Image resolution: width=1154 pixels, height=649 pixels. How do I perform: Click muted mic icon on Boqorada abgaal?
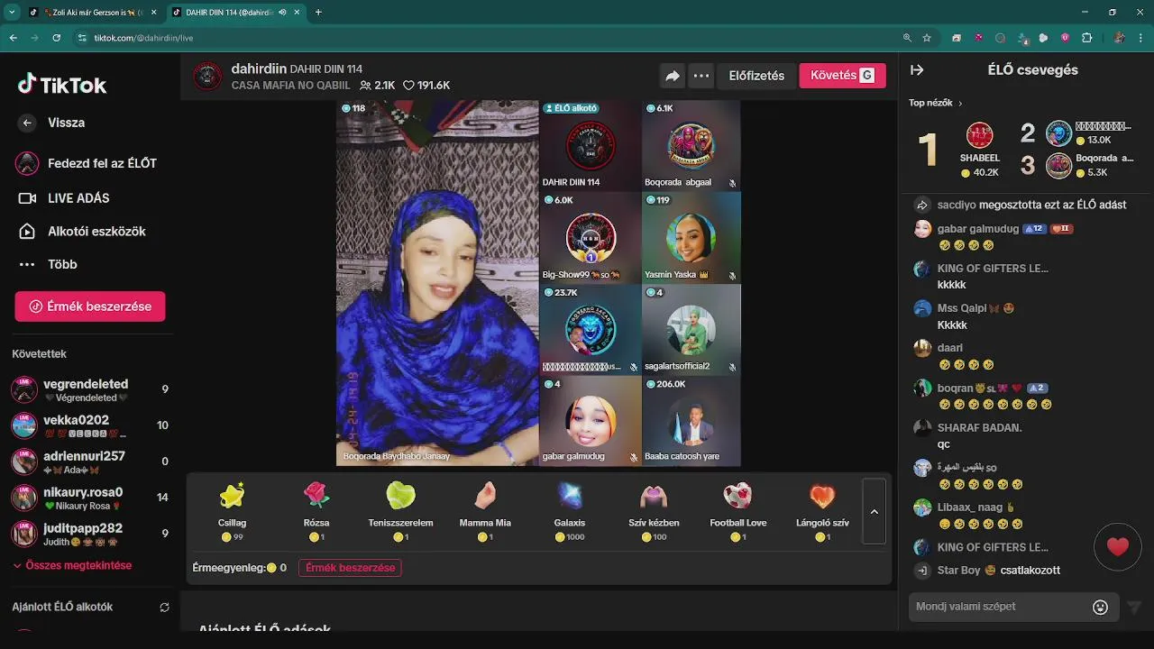[732, 183]
